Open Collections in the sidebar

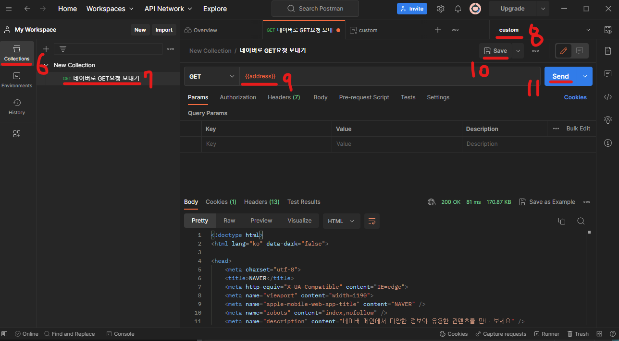tap(17, 53)
